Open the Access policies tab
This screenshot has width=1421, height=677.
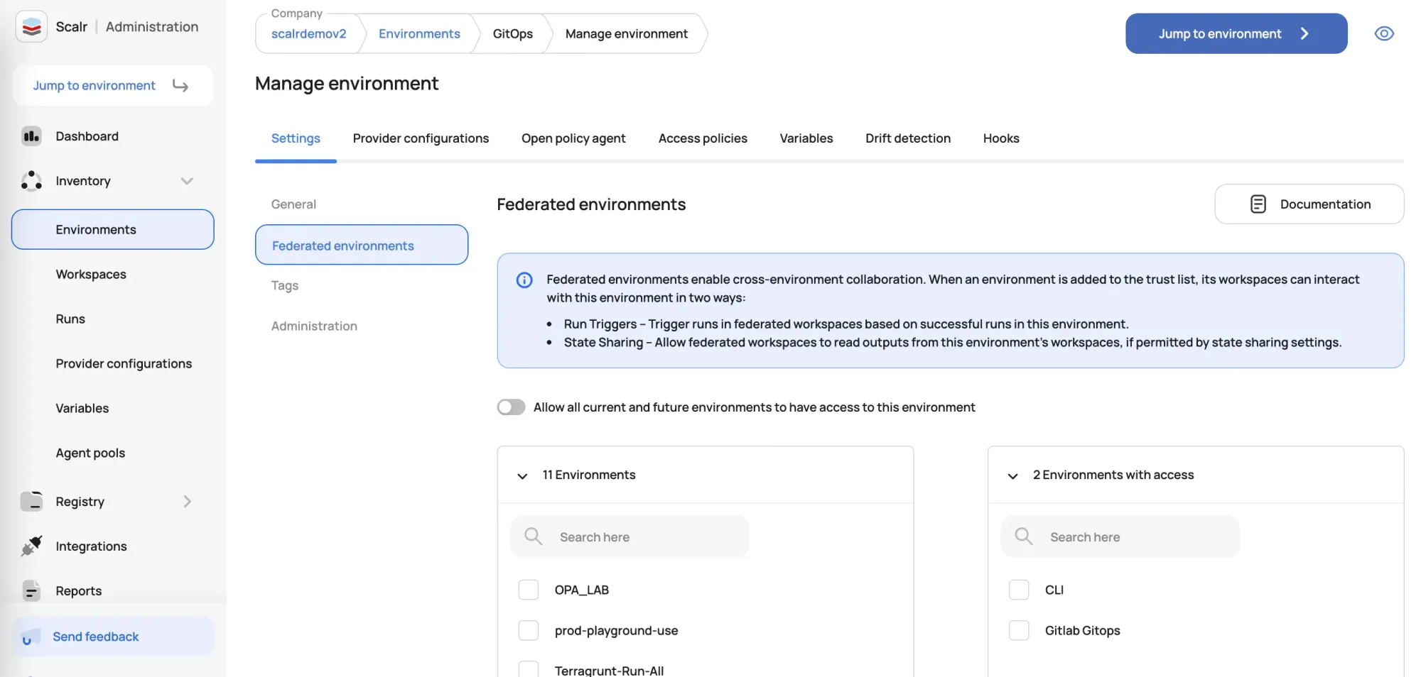click(x=703, y=138)
